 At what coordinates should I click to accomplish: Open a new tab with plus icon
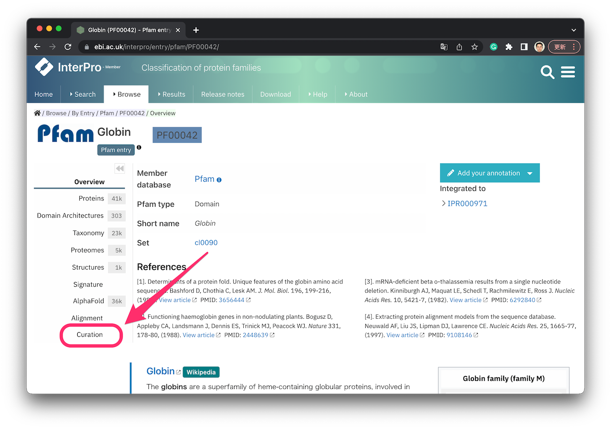click(196, 30)
